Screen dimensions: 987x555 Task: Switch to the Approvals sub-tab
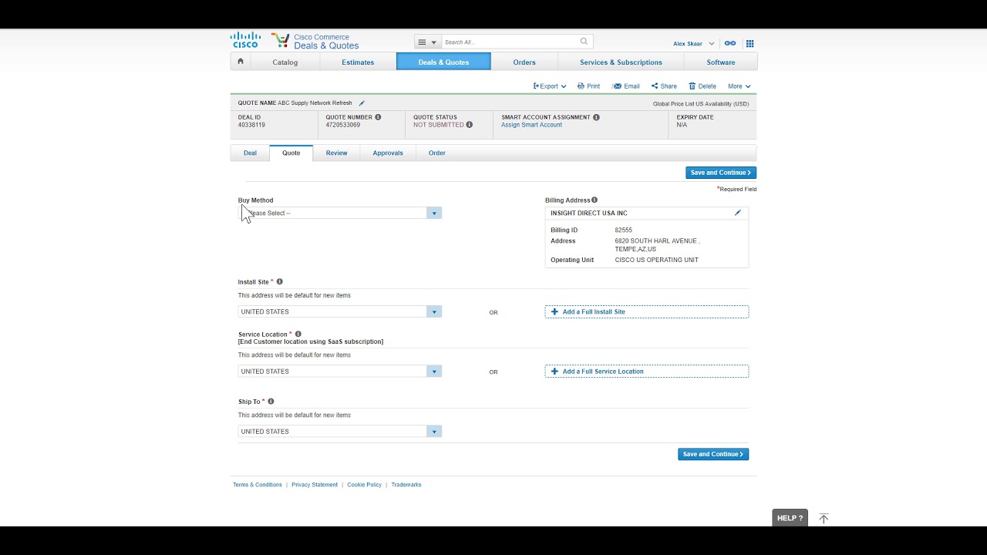pyautogui.click(x=388, y=153)
